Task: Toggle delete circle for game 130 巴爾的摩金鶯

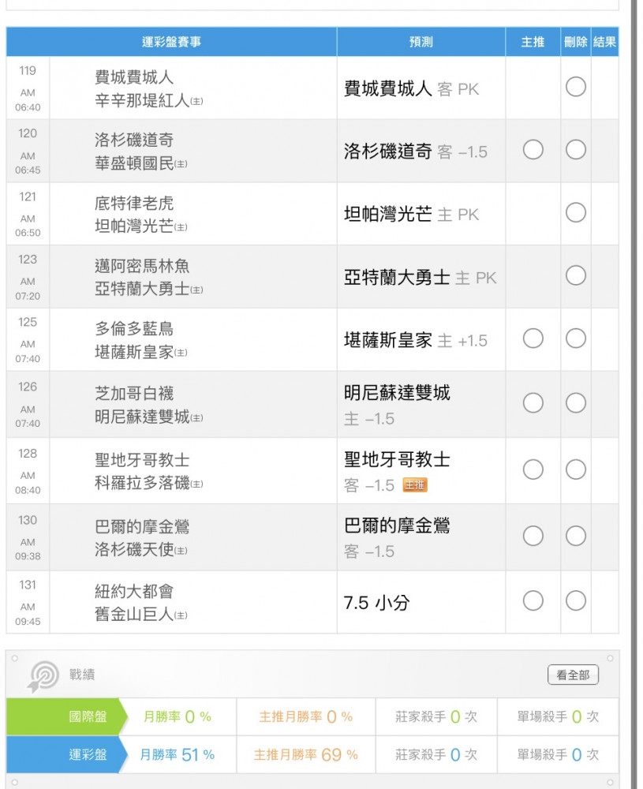Action: click(576, 537)
